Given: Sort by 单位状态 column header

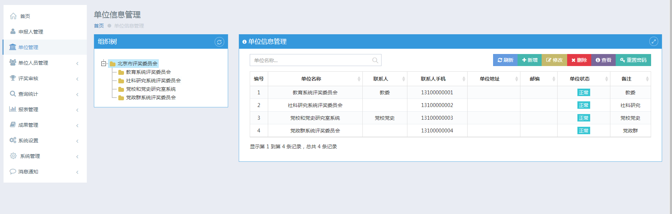Looking at the screenshot, I should pos(584,79).
